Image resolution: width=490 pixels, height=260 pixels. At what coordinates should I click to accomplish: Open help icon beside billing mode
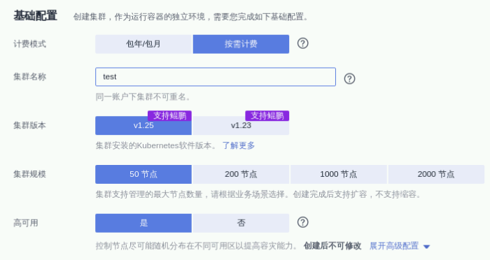coord(302,43)
